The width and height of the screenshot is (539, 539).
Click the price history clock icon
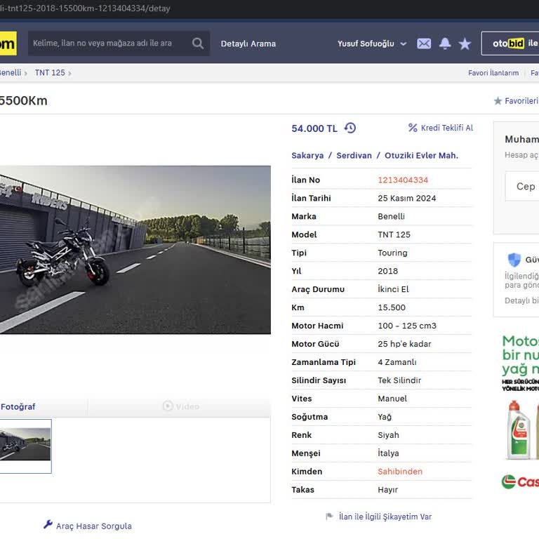coord(350,128)
